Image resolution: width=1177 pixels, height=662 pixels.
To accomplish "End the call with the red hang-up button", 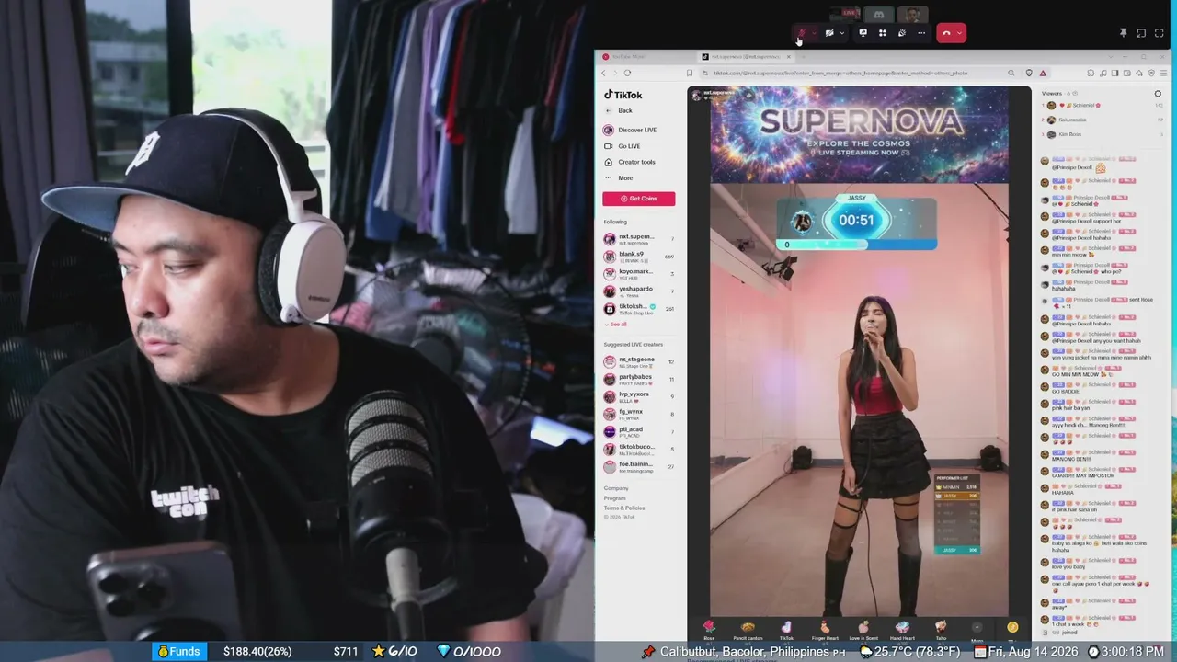I will point(946,33).
